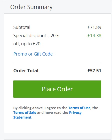Viewport: 112px width, 140px height.
Task: Click the Subtotal label
Action: 22,27
